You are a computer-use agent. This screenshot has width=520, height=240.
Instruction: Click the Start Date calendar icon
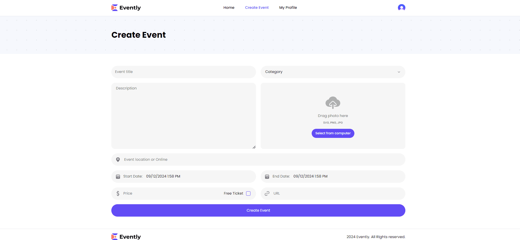point(118,177)
